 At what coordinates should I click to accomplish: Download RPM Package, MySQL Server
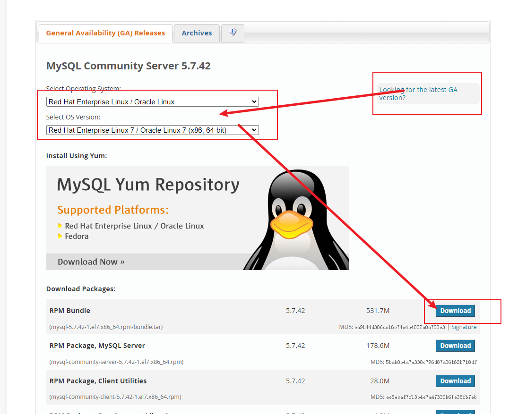pos(455,346)
